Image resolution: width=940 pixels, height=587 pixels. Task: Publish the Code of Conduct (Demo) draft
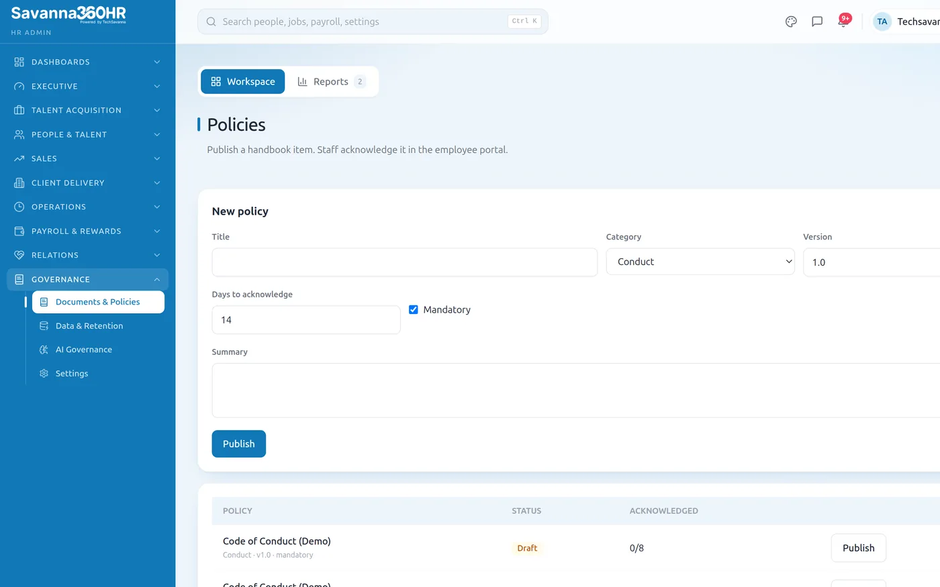(x=858, y=547)
